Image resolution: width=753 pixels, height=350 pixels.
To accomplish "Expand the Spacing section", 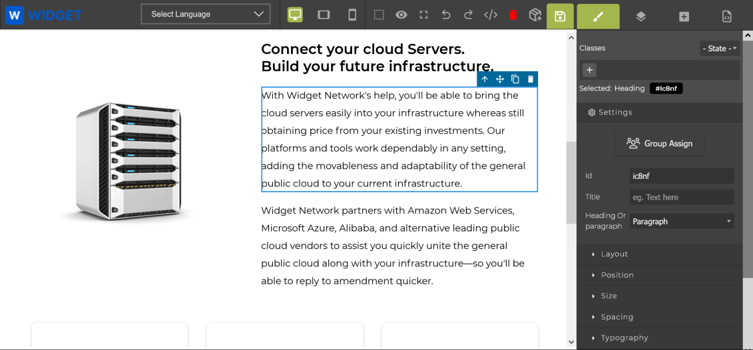I will pos(660,317).
